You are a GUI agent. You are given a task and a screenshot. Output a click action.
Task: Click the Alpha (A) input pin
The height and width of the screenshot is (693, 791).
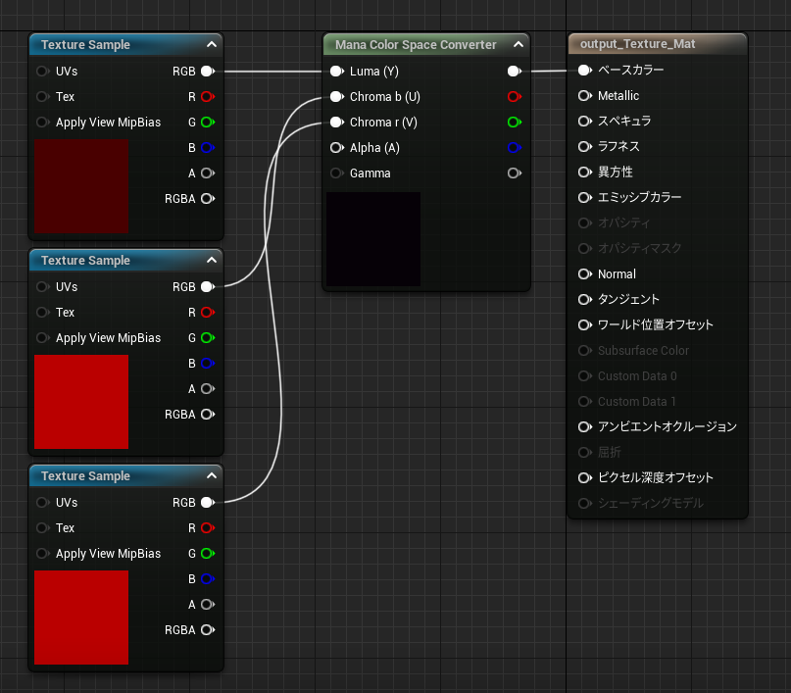click(x=337, y=148)
